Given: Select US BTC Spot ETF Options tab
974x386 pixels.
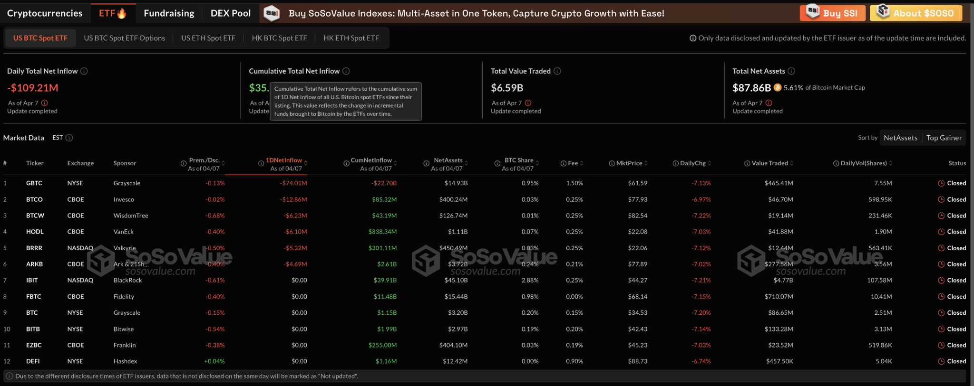Looking at the screenshot, I should click(125, 38).
